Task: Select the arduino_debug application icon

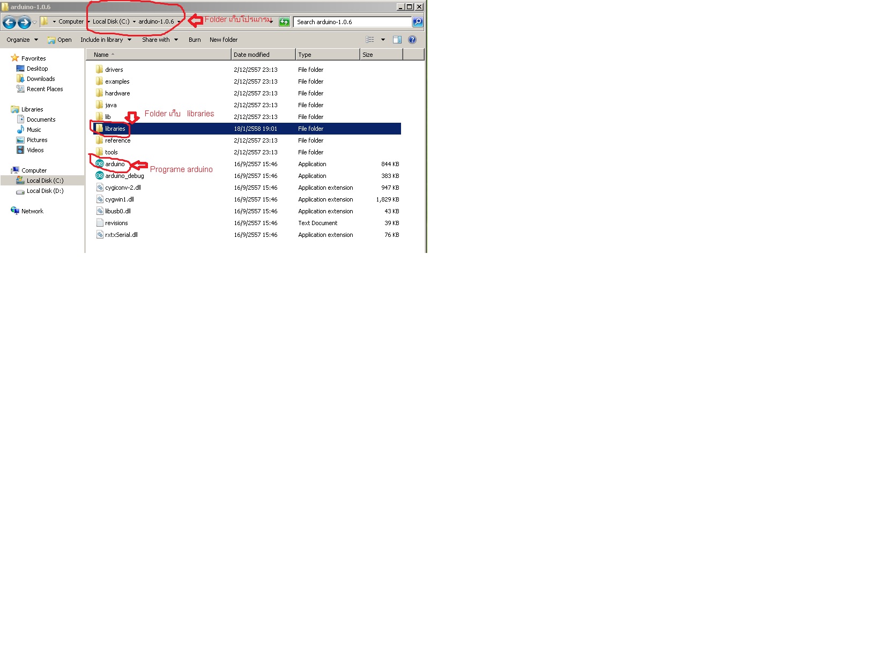Action: (x=99, y=175)
